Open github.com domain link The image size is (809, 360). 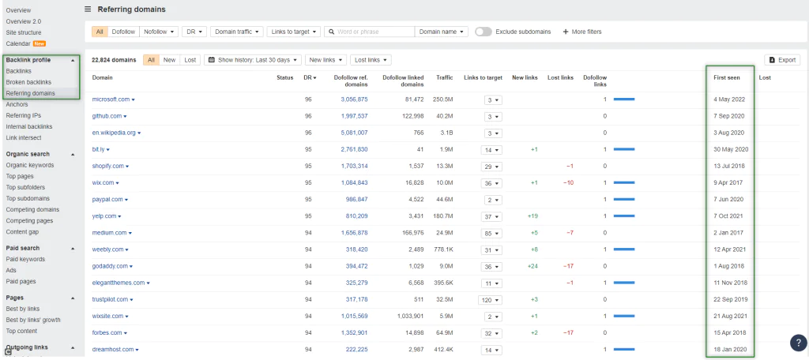click(107, 116)
